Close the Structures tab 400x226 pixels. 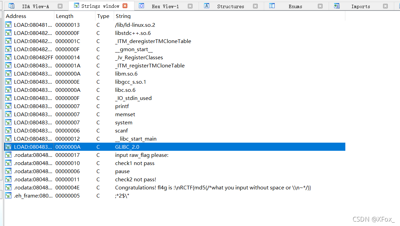[x=255, y=6]
